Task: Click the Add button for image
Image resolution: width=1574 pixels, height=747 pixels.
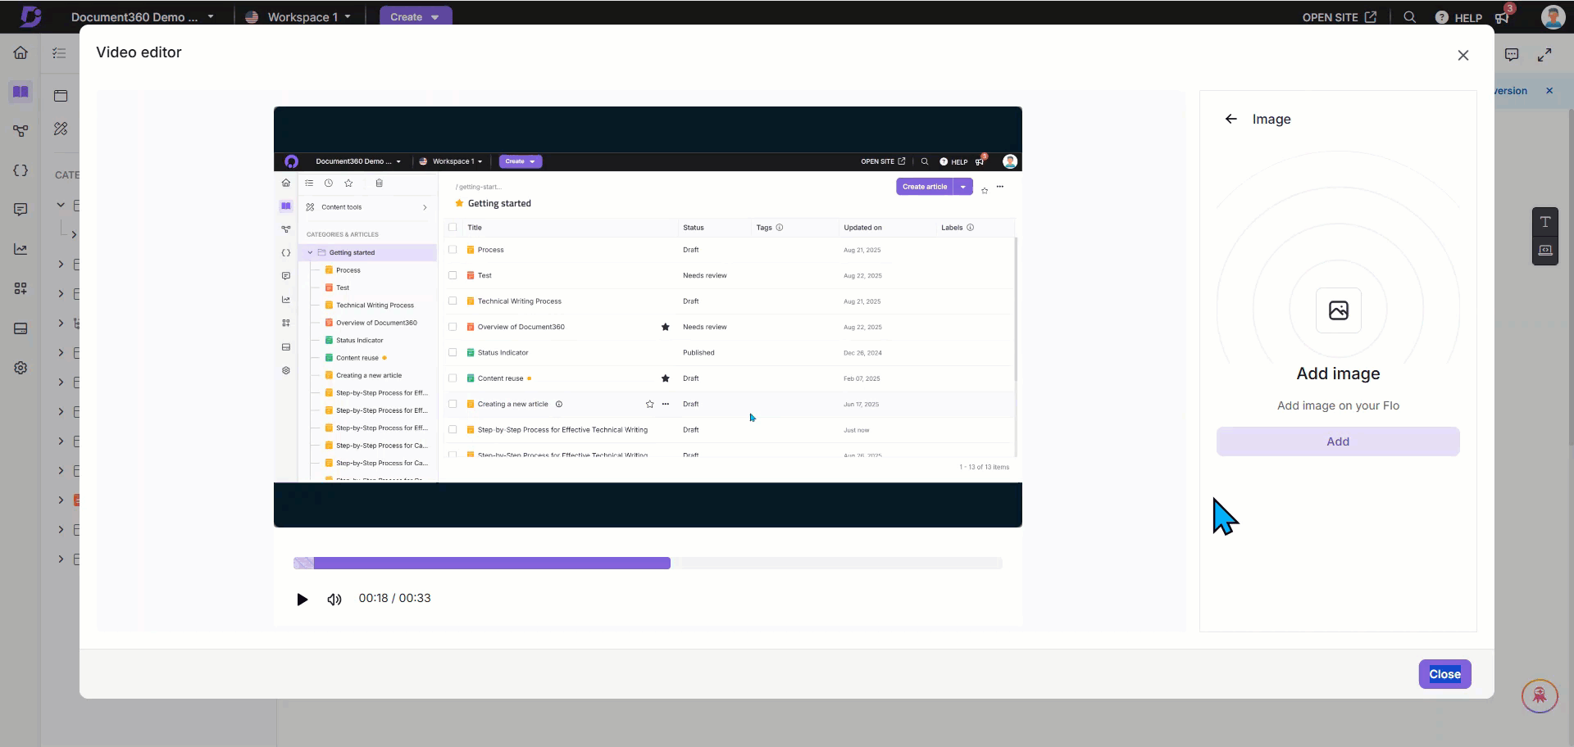Action: click(1338, 441)
